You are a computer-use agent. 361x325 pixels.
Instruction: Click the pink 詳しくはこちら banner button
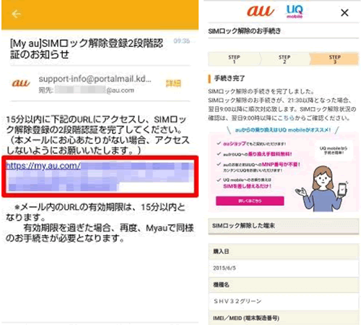(x=250, y=201)
